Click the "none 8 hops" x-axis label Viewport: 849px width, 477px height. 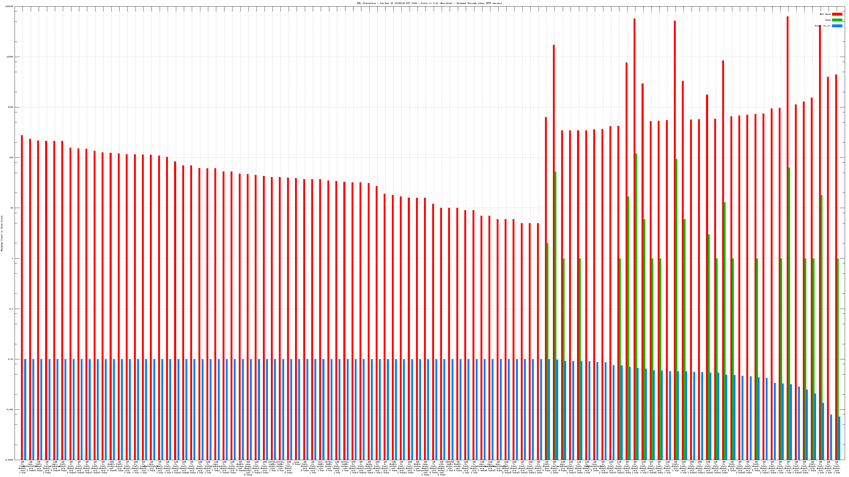coord(296,463)
